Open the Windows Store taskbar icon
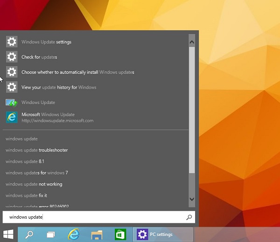 click(x=120, y=234)
